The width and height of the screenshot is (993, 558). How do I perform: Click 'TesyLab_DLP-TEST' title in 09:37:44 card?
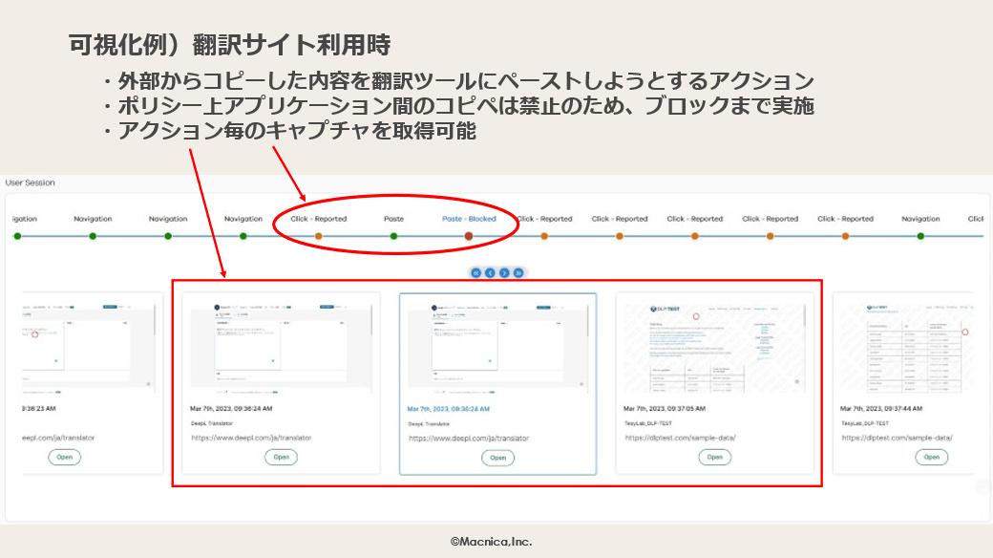click(864, 423)
